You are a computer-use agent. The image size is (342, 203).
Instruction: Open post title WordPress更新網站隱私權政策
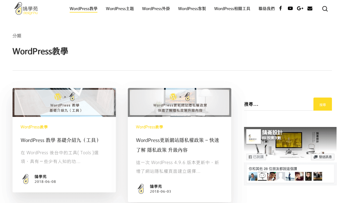point(178,145)
